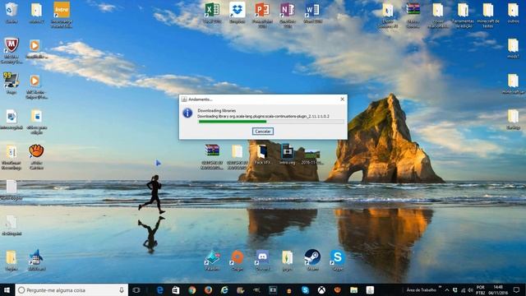This screenshot has width=526, height=296.
Task: Open Task View on the taskbar
Action: (136, 290)
